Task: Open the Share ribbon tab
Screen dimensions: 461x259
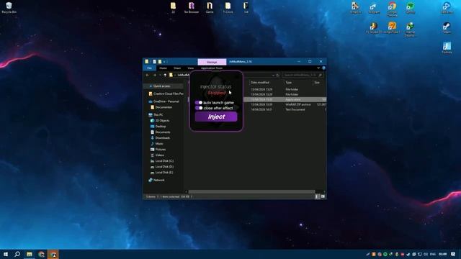Action: click(x=177, y=68)
